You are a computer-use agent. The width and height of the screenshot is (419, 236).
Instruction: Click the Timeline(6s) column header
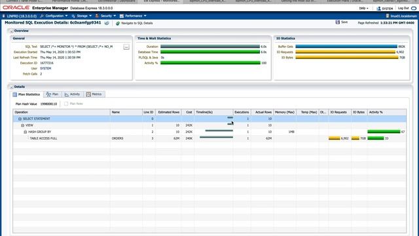click(x=214, y=112)
